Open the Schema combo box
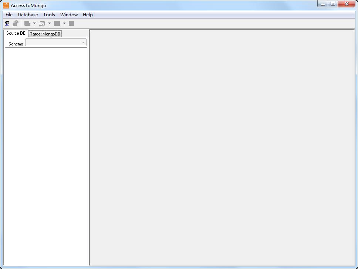 55,43
